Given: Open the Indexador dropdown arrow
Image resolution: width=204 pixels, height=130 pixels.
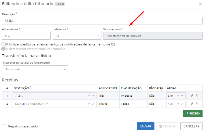Looking at the screenshot, I should click(x=98, y=36).
